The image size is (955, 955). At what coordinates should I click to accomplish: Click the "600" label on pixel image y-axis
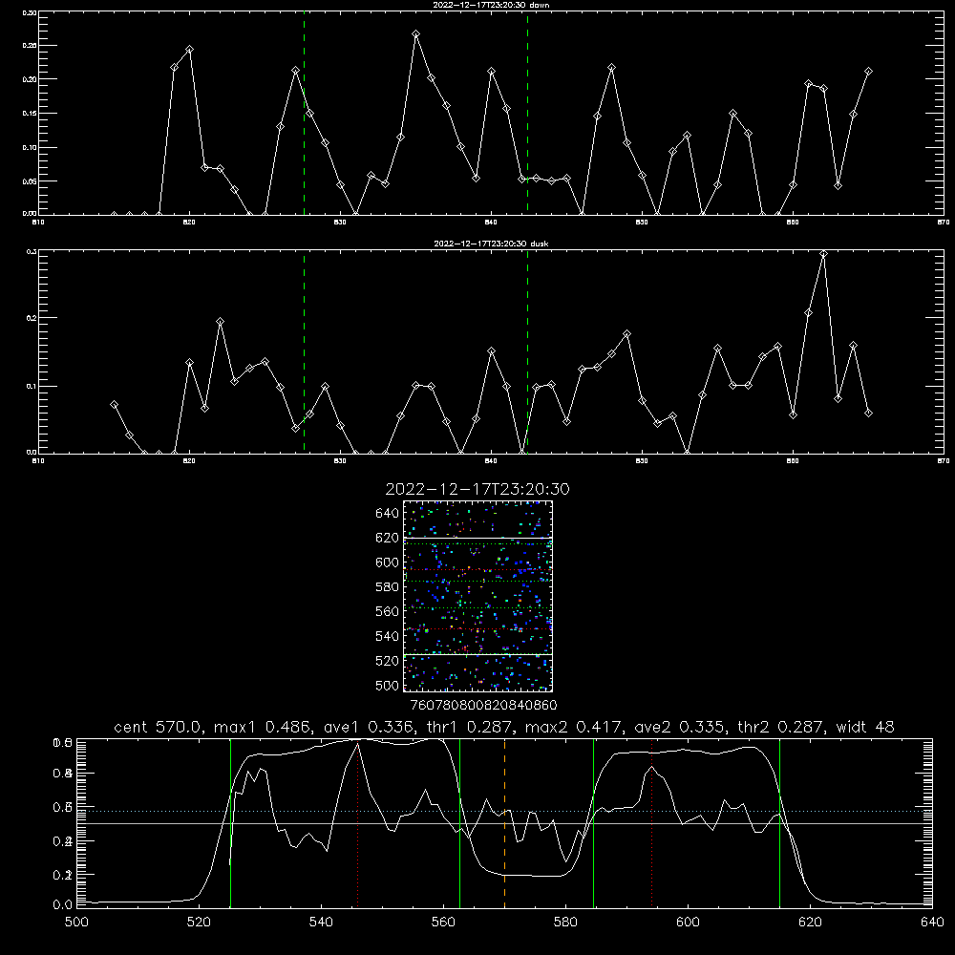coord(388,562)
